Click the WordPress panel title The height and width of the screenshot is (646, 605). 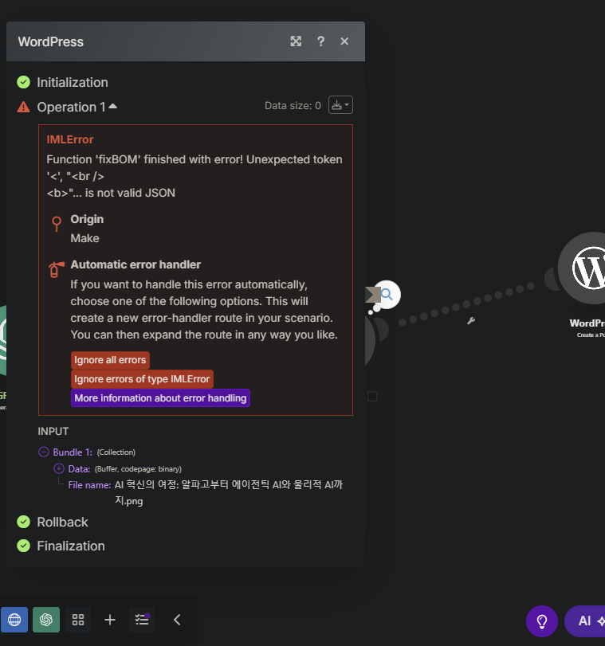coord(51,41)
